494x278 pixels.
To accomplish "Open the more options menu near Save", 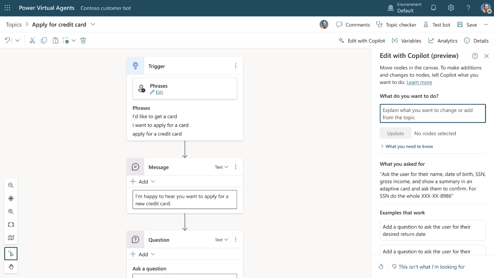I will point(486,24).
